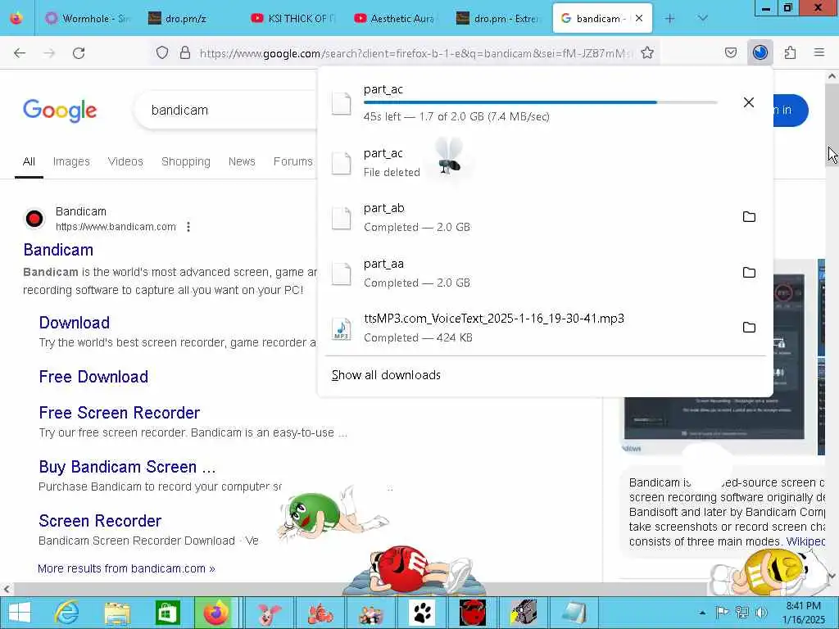The width and height of the screenshot is (839, 629).
Task: Open the Bandicam result title link
Action: [x=58, y=250]
